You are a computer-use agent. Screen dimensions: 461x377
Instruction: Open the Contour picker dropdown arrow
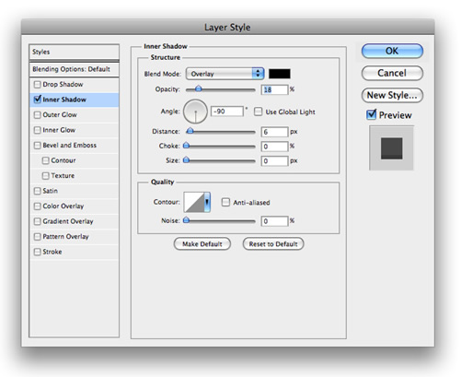pyautogui.click(x=207, y=202)
